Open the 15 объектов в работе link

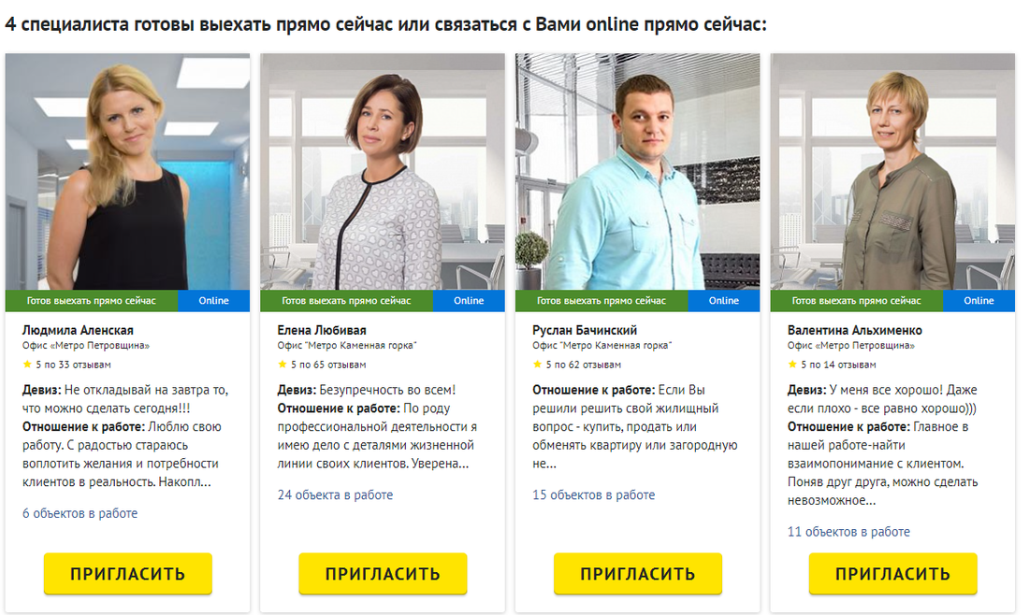click(x=594, y=495)
